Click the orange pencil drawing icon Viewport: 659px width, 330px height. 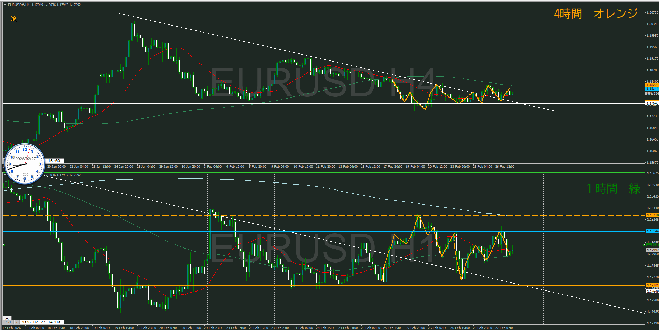(x=14, y=19)
